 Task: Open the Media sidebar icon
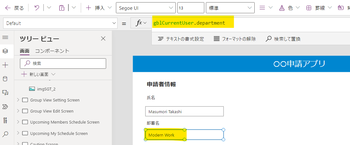point(5,93)
